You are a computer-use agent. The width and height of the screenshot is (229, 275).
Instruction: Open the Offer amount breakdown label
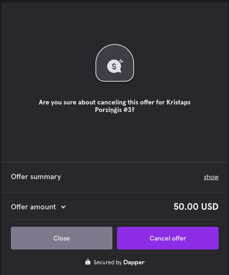point(34,207)
